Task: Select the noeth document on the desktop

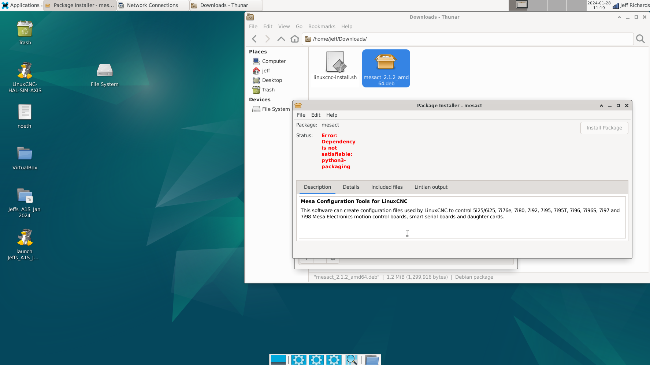Action: [x=25, y=112]
